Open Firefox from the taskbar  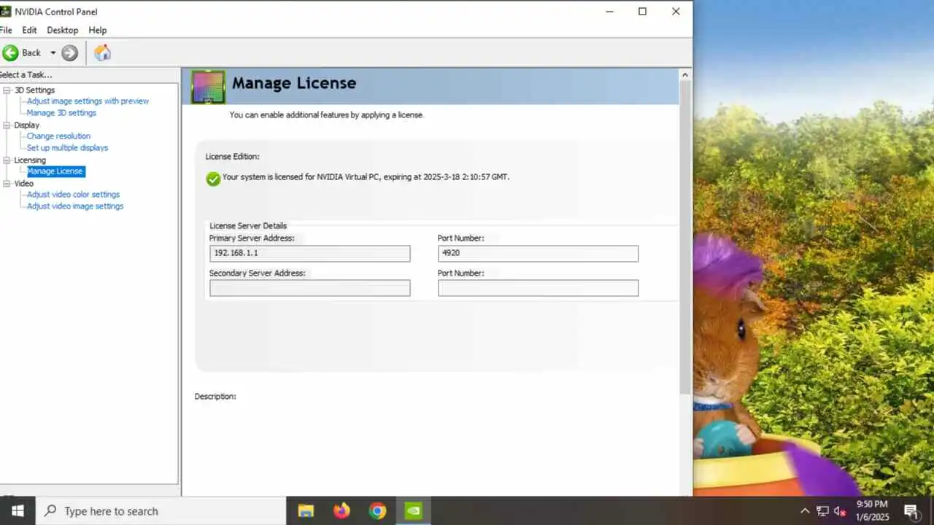pos(341,510)
